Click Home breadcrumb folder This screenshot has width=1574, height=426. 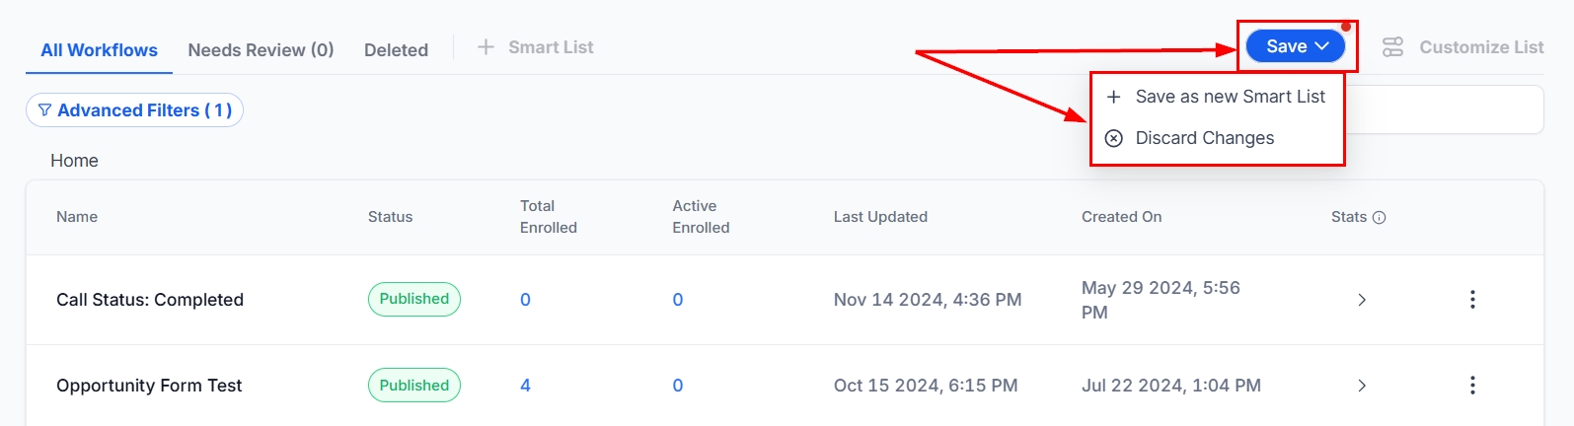click(74, 161)
